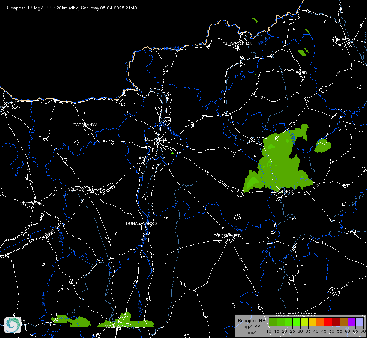
Task: Click the legend scale value 40
Action: [316, 331]
